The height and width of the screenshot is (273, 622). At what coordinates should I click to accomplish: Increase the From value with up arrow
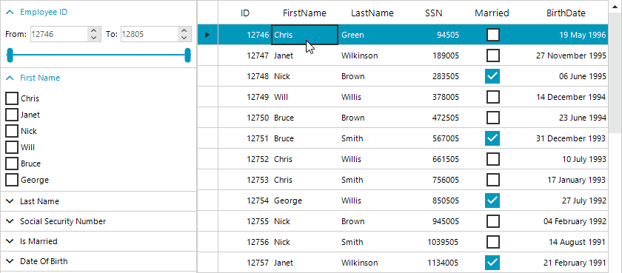93,30
